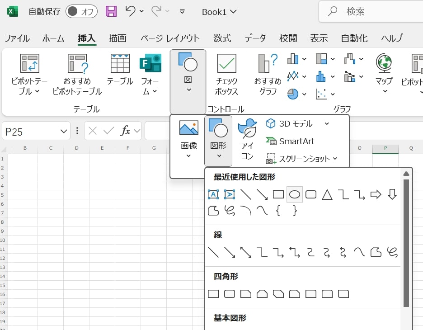This screenshot has width=423, height=330.
Task: Click the 図形 (Shapes) button
Action: point(218,140)
